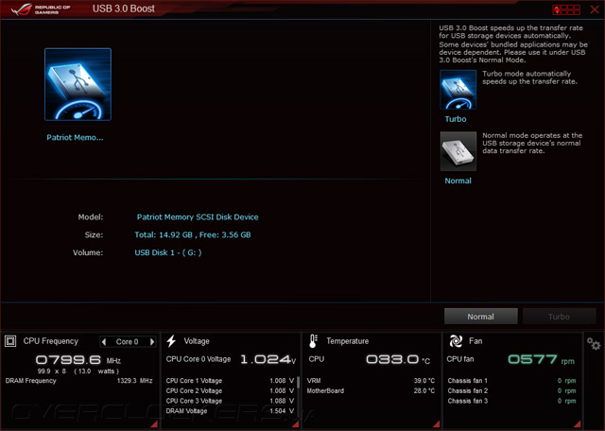Click the Chassis fan 2 row
605x431 pixels.
pyautogui.click(x=511, y=391)
